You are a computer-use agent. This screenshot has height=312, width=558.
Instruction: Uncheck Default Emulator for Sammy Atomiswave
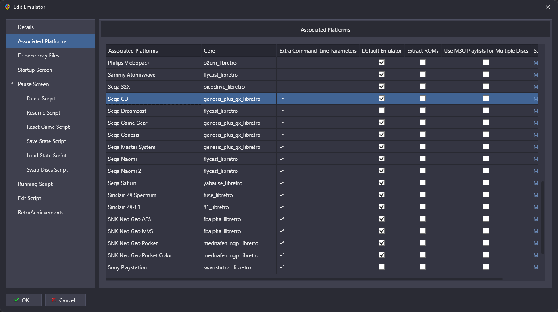point(382,74)
